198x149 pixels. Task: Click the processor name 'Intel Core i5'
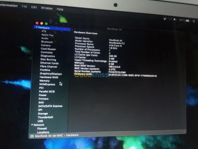point(115,46)
